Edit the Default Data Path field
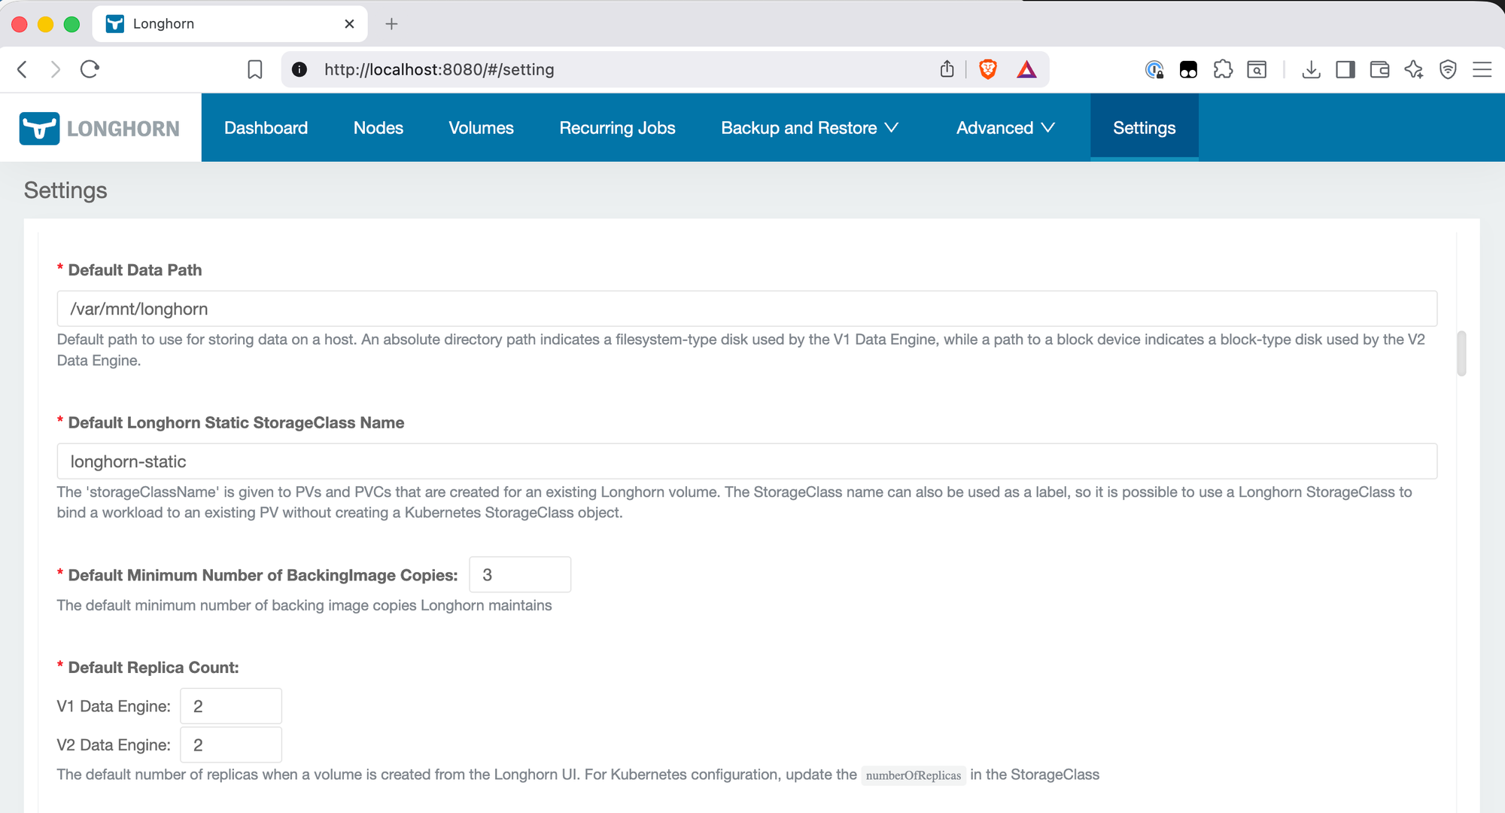 coord(746,308)
